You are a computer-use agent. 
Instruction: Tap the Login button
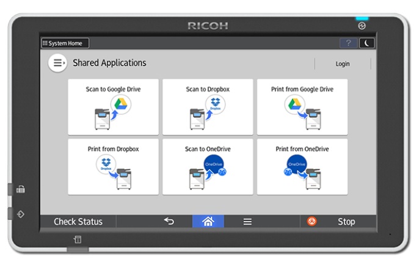[343, 64]
